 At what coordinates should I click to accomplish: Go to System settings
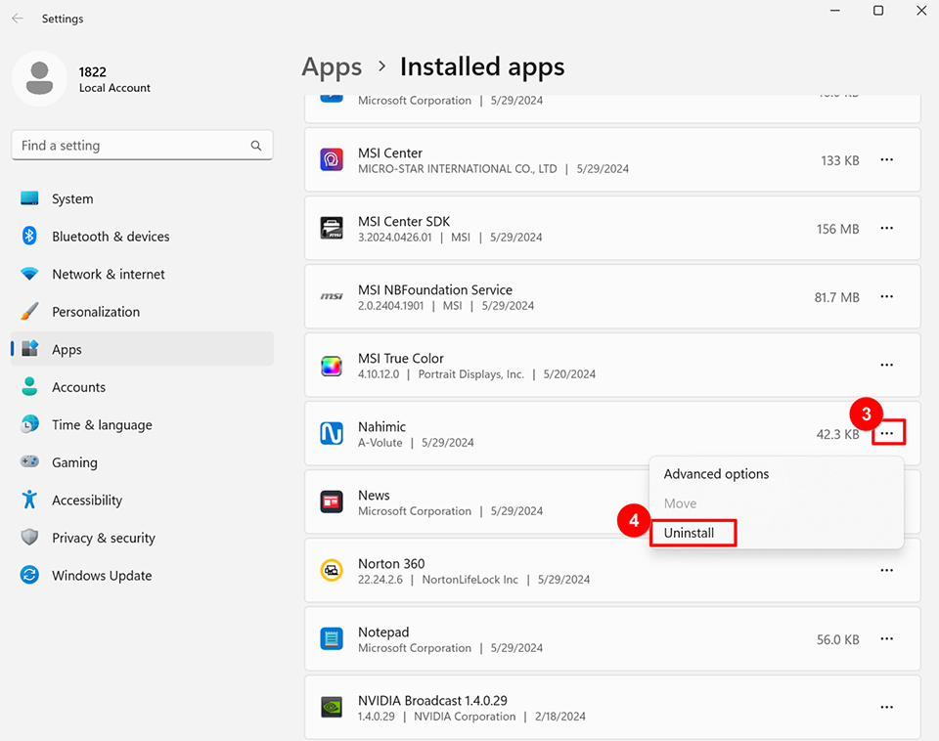[143, 198]
